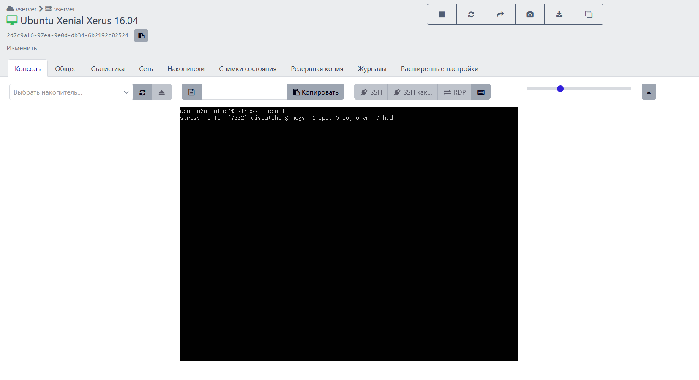Viewport: 699px width, 380px height.
Task: Open the virtual keyboard icon
Action: [x=481, y=92]
